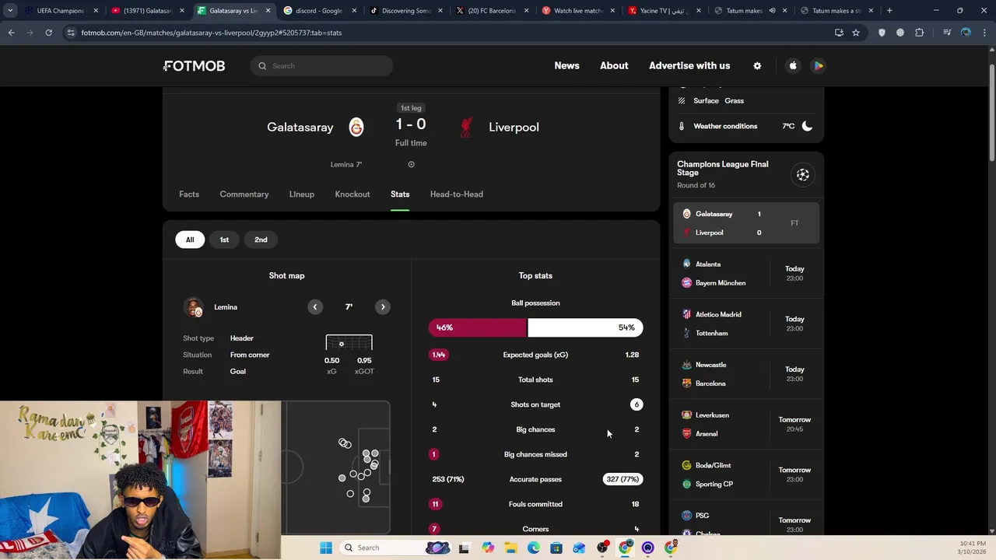996x560 pixels.
Task: Click the Galatasaray 46% possession bar
Action: pos(477,327)
